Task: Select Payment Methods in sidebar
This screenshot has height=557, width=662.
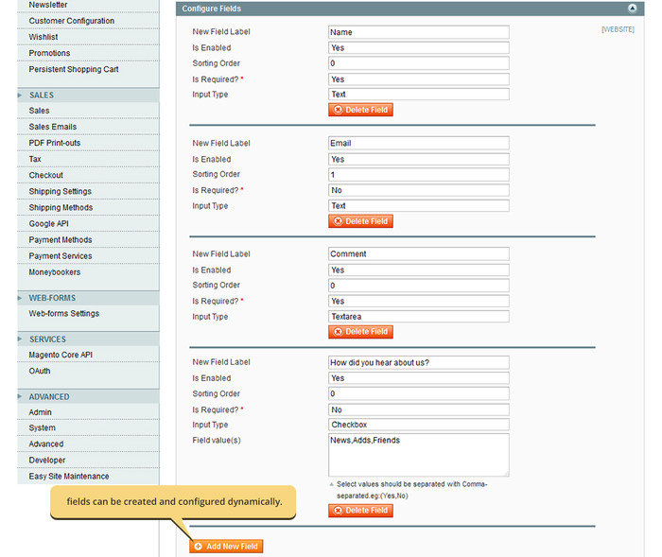Action: 61,240
